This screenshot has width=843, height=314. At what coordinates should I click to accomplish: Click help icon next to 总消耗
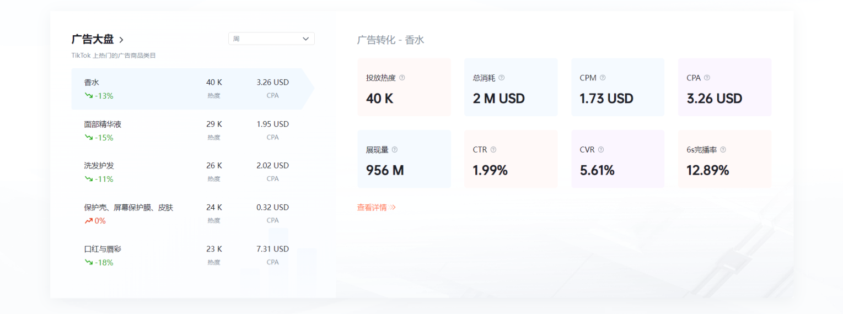click(501, 78)
